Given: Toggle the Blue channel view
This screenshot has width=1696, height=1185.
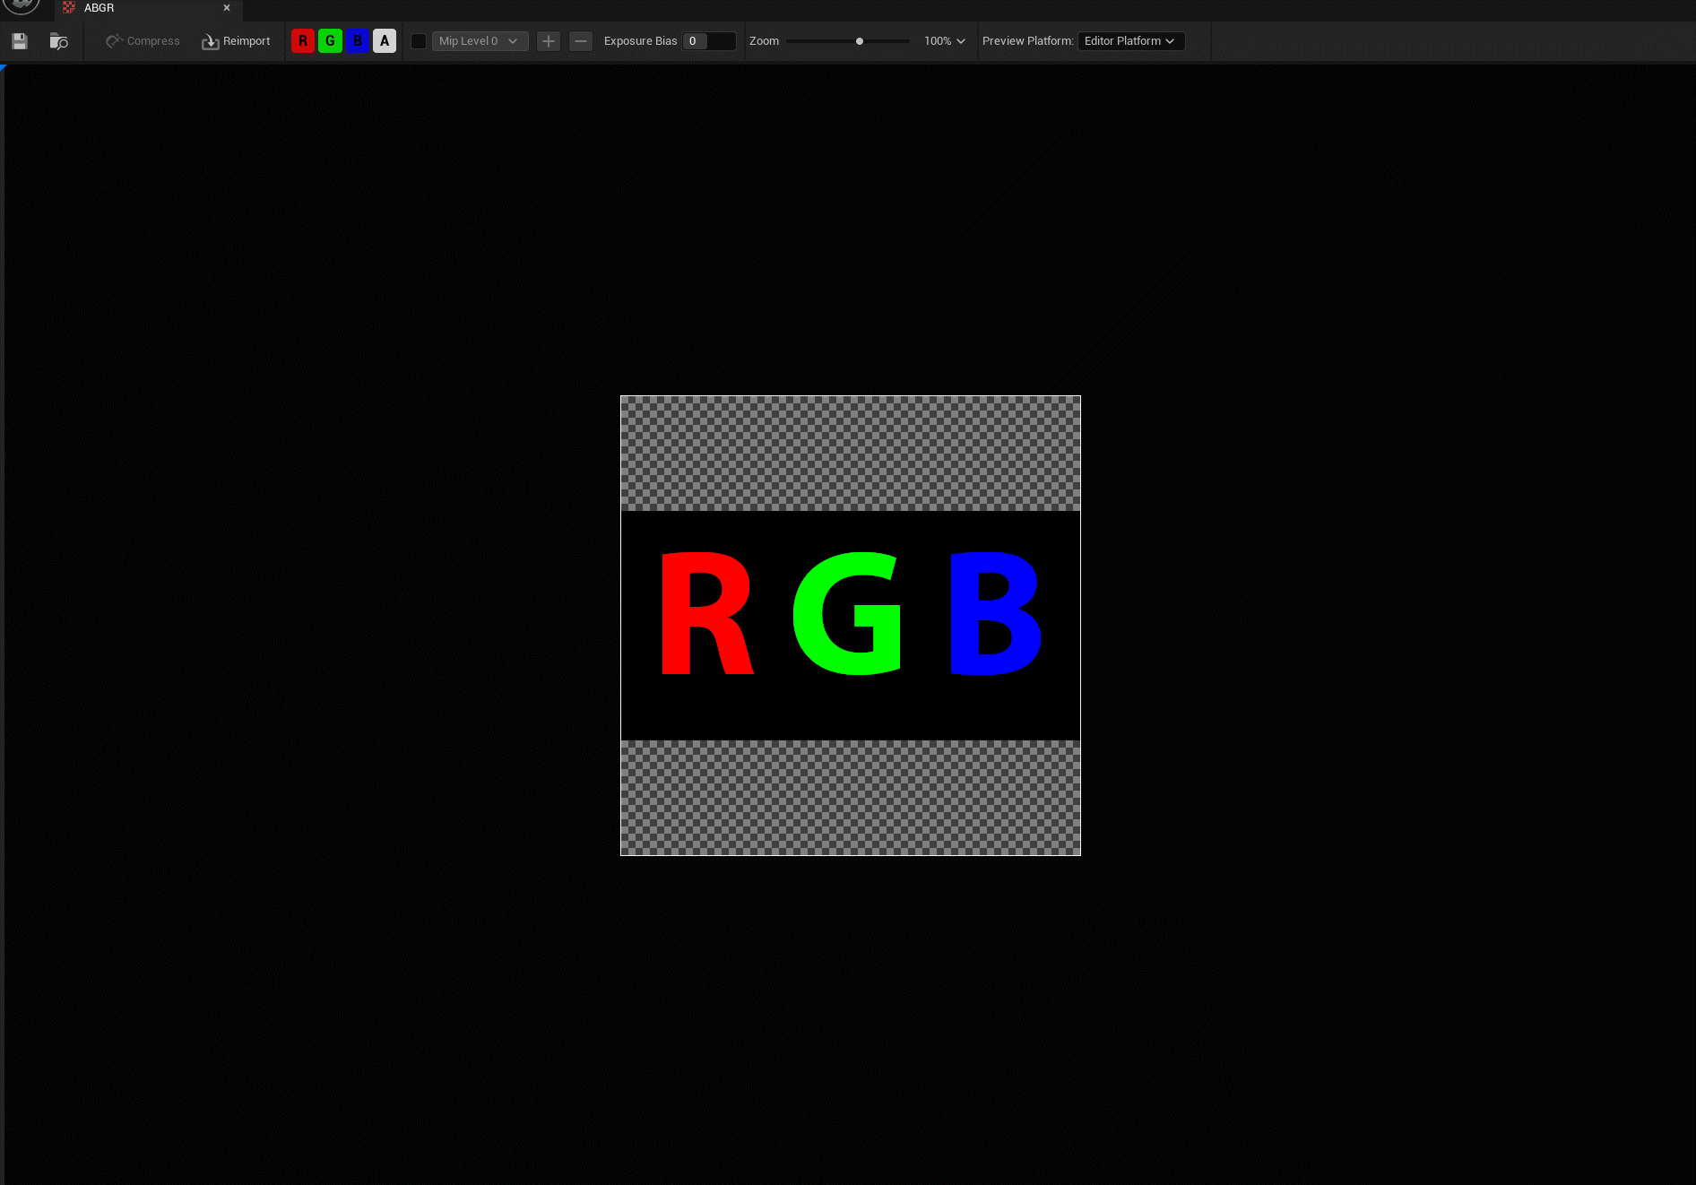Looking at the screenshot, I should 357,41.
